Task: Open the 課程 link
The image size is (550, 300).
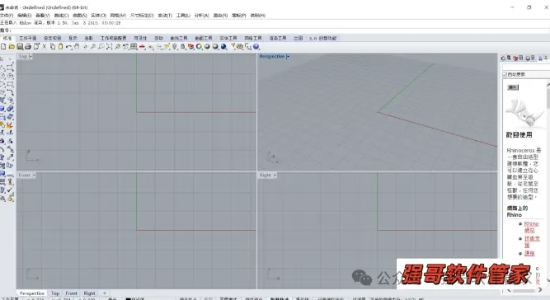Action: coord(529,253)
